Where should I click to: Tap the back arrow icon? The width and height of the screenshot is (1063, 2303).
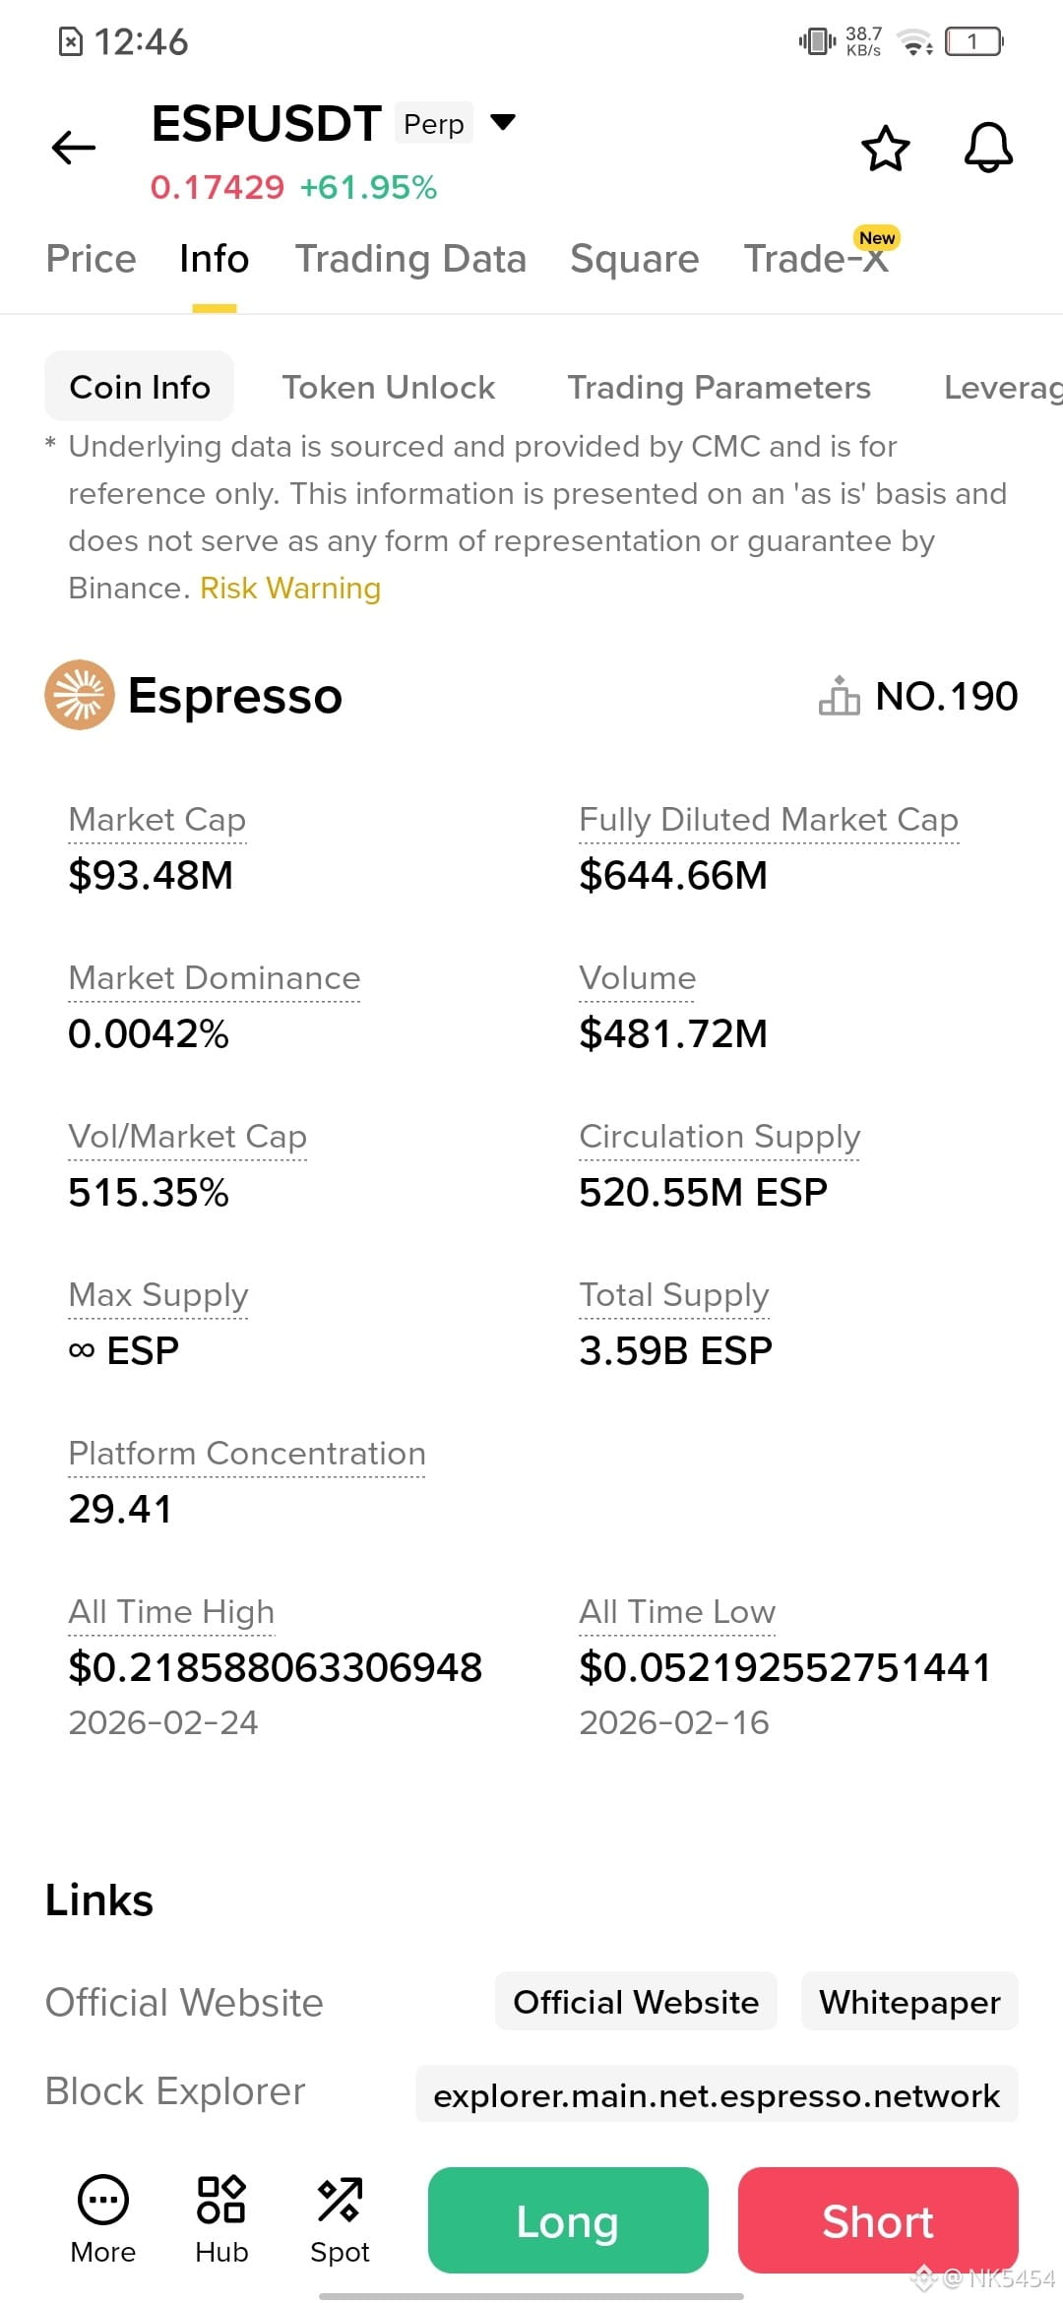tap(74, 148)
